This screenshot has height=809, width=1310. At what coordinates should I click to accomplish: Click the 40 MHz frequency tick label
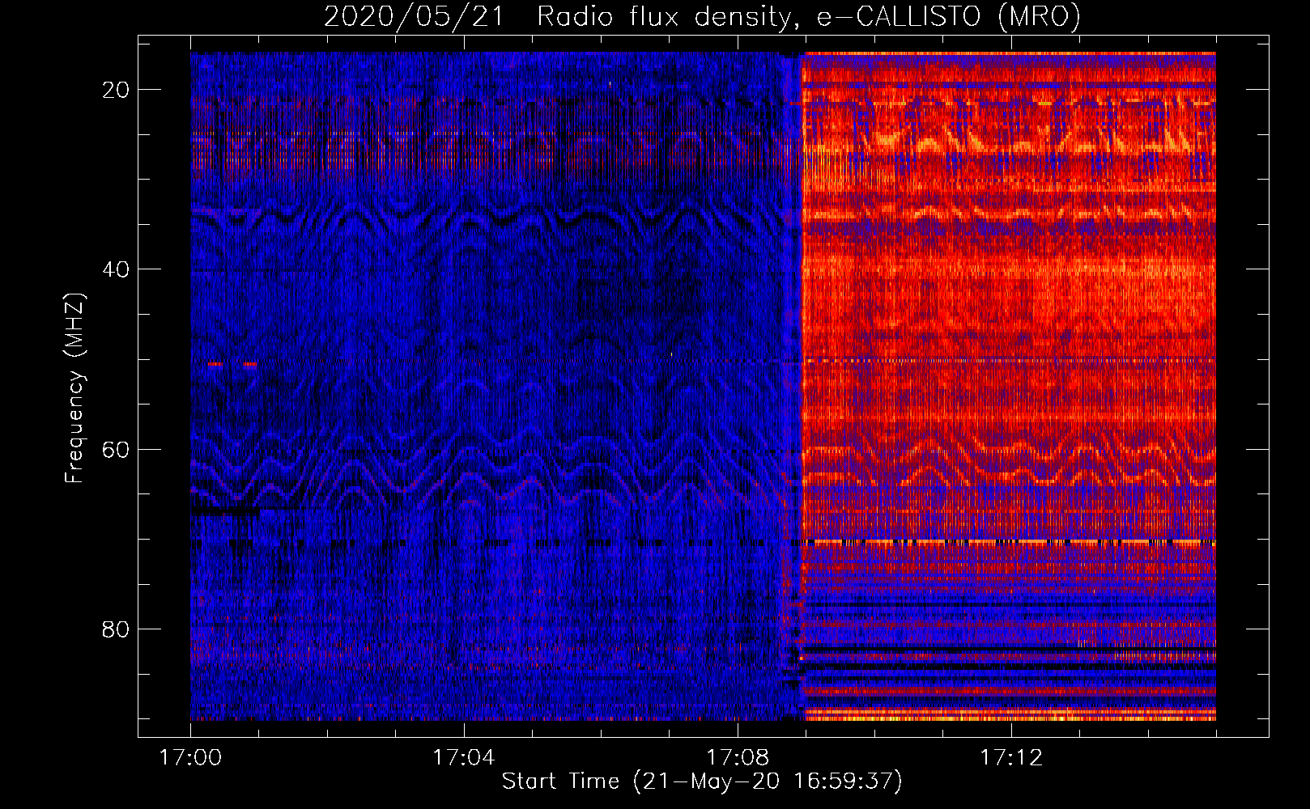(x=116, y=269)
